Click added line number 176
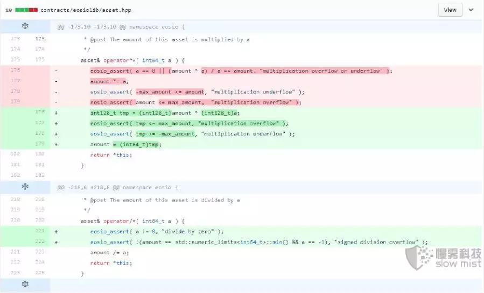Image resolution: width=484 pixels, height=293 pixels. pyautogui.click(x=40, y=112)
